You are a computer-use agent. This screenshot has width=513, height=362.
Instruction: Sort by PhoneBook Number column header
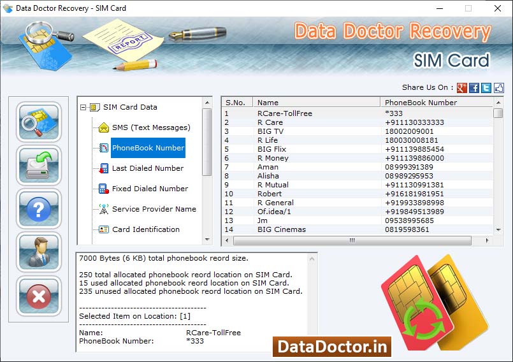[437, 103]
